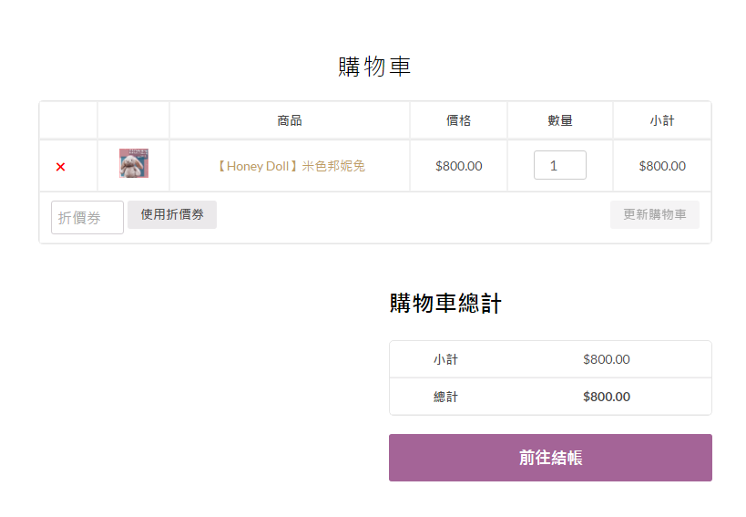Click the cart totals' 小計 $800.00 amount

click(606, 359)
